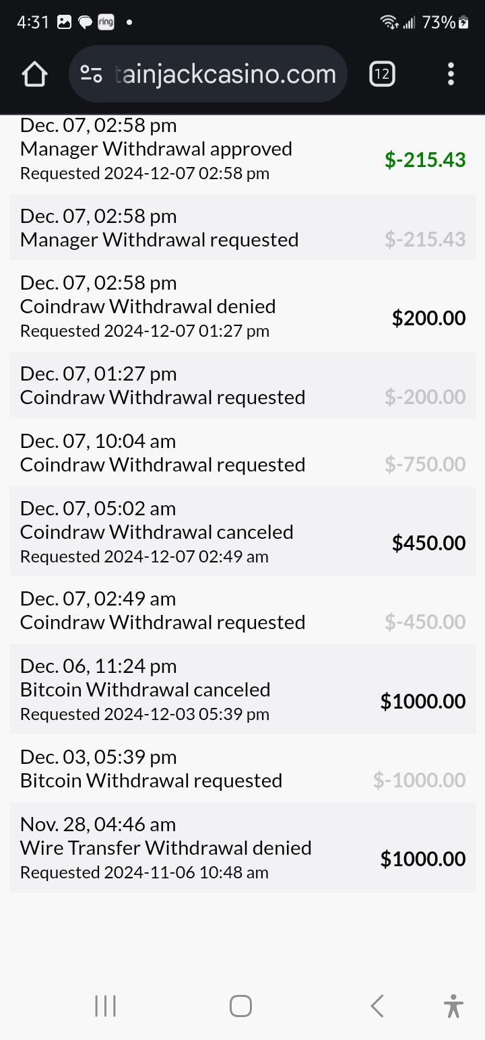Select the 01:27 pm Coindraw Withdrawal requested row
This screenshot has width=485, height=1040.
[162, 397]
